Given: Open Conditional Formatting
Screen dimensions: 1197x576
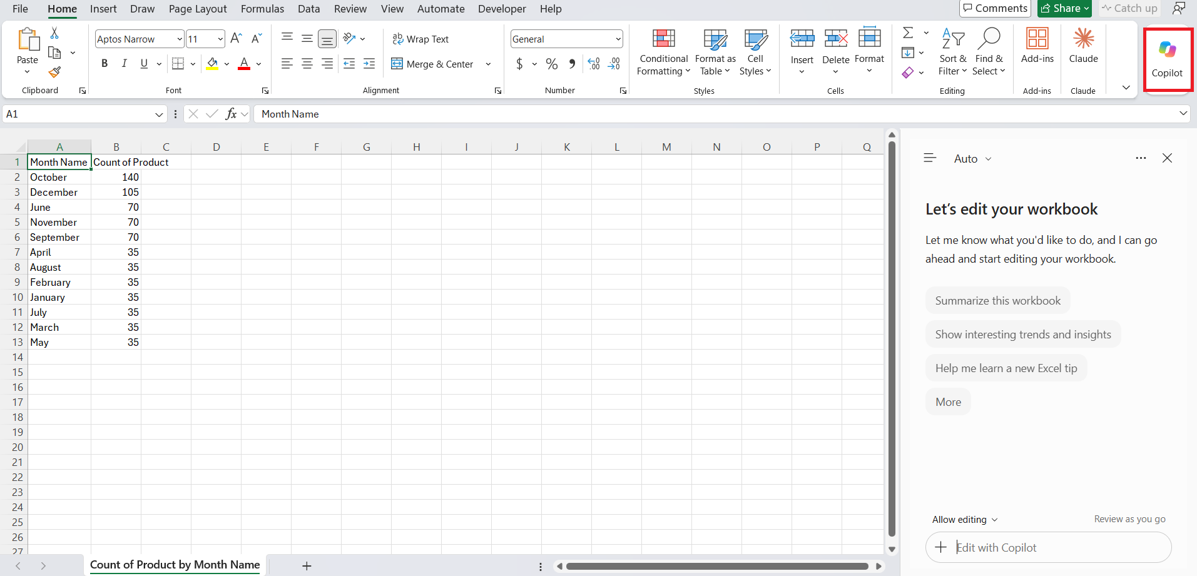Looking at the screenshot, I should (x=663, y=53).
